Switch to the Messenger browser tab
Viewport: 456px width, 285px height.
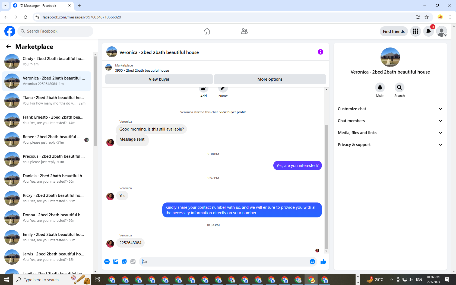[x=42, y=5]
